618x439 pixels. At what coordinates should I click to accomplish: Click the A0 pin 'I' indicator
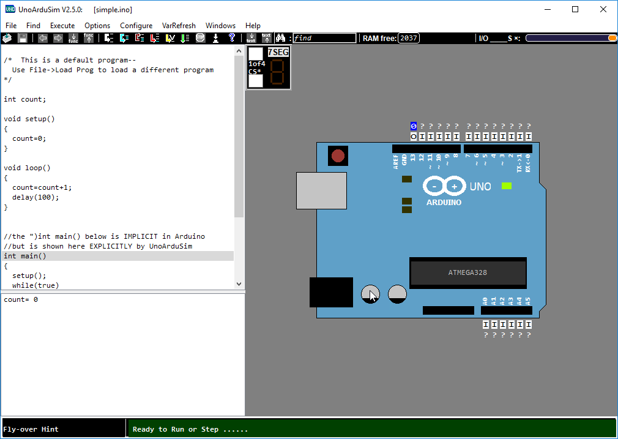486,325
